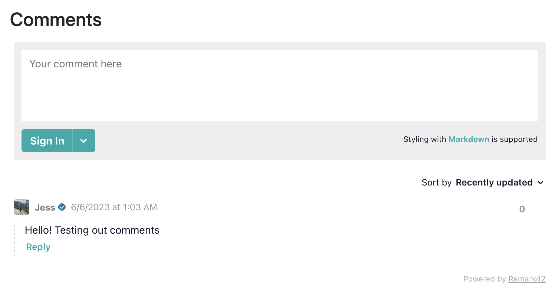Open Jess's profile avatar picture
The image size is (558, 302).
(22, 207)
